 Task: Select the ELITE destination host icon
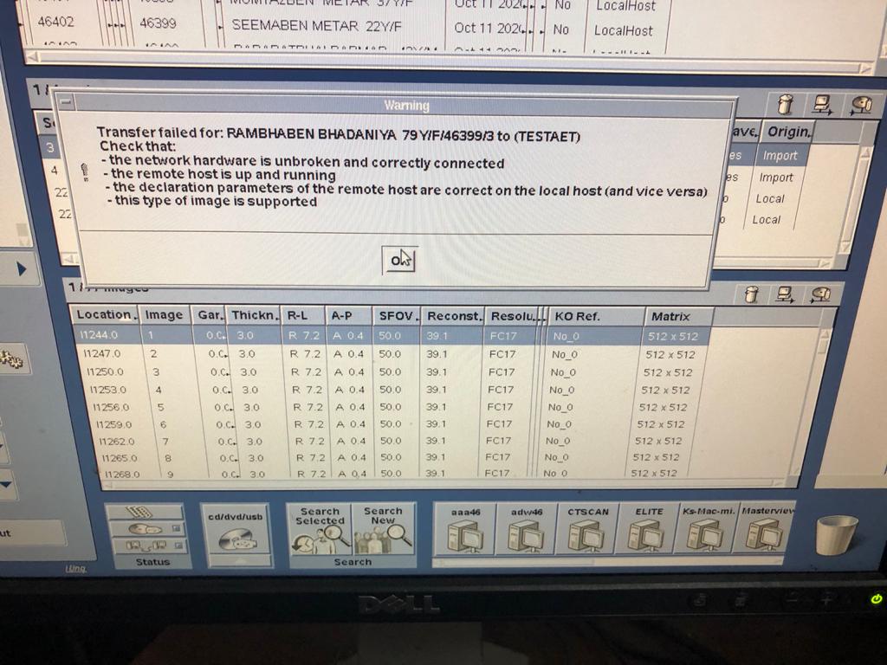(648, 534)
